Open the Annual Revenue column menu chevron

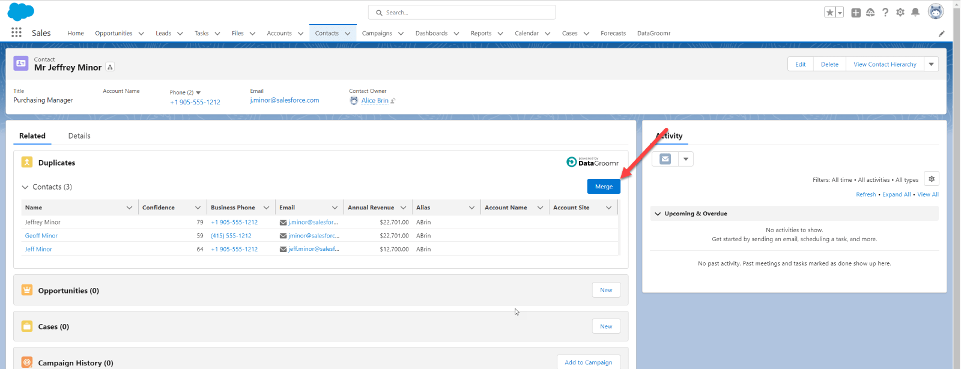tap(403, 208)
